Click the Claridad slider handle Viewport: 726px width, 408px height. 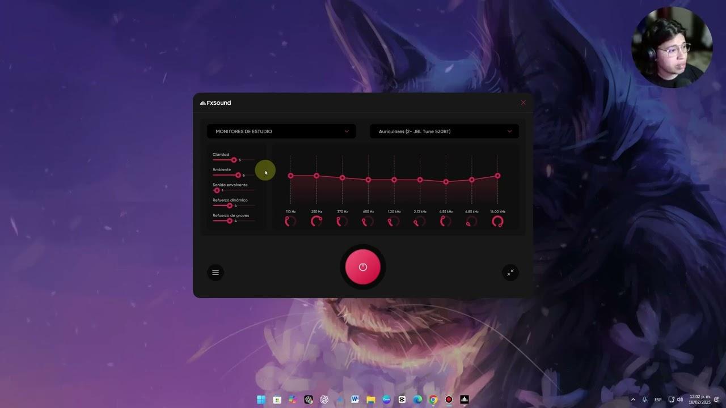pos(233,160)
